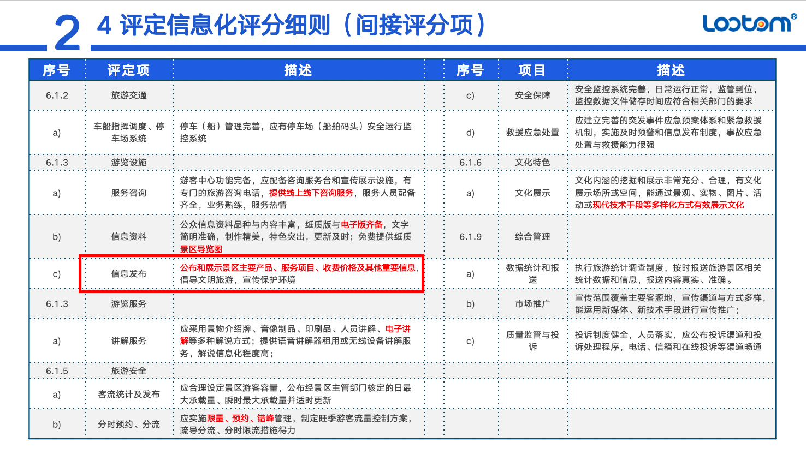Click the 文化特色 cell
806x454 pixels.
[x=532, y=163]
